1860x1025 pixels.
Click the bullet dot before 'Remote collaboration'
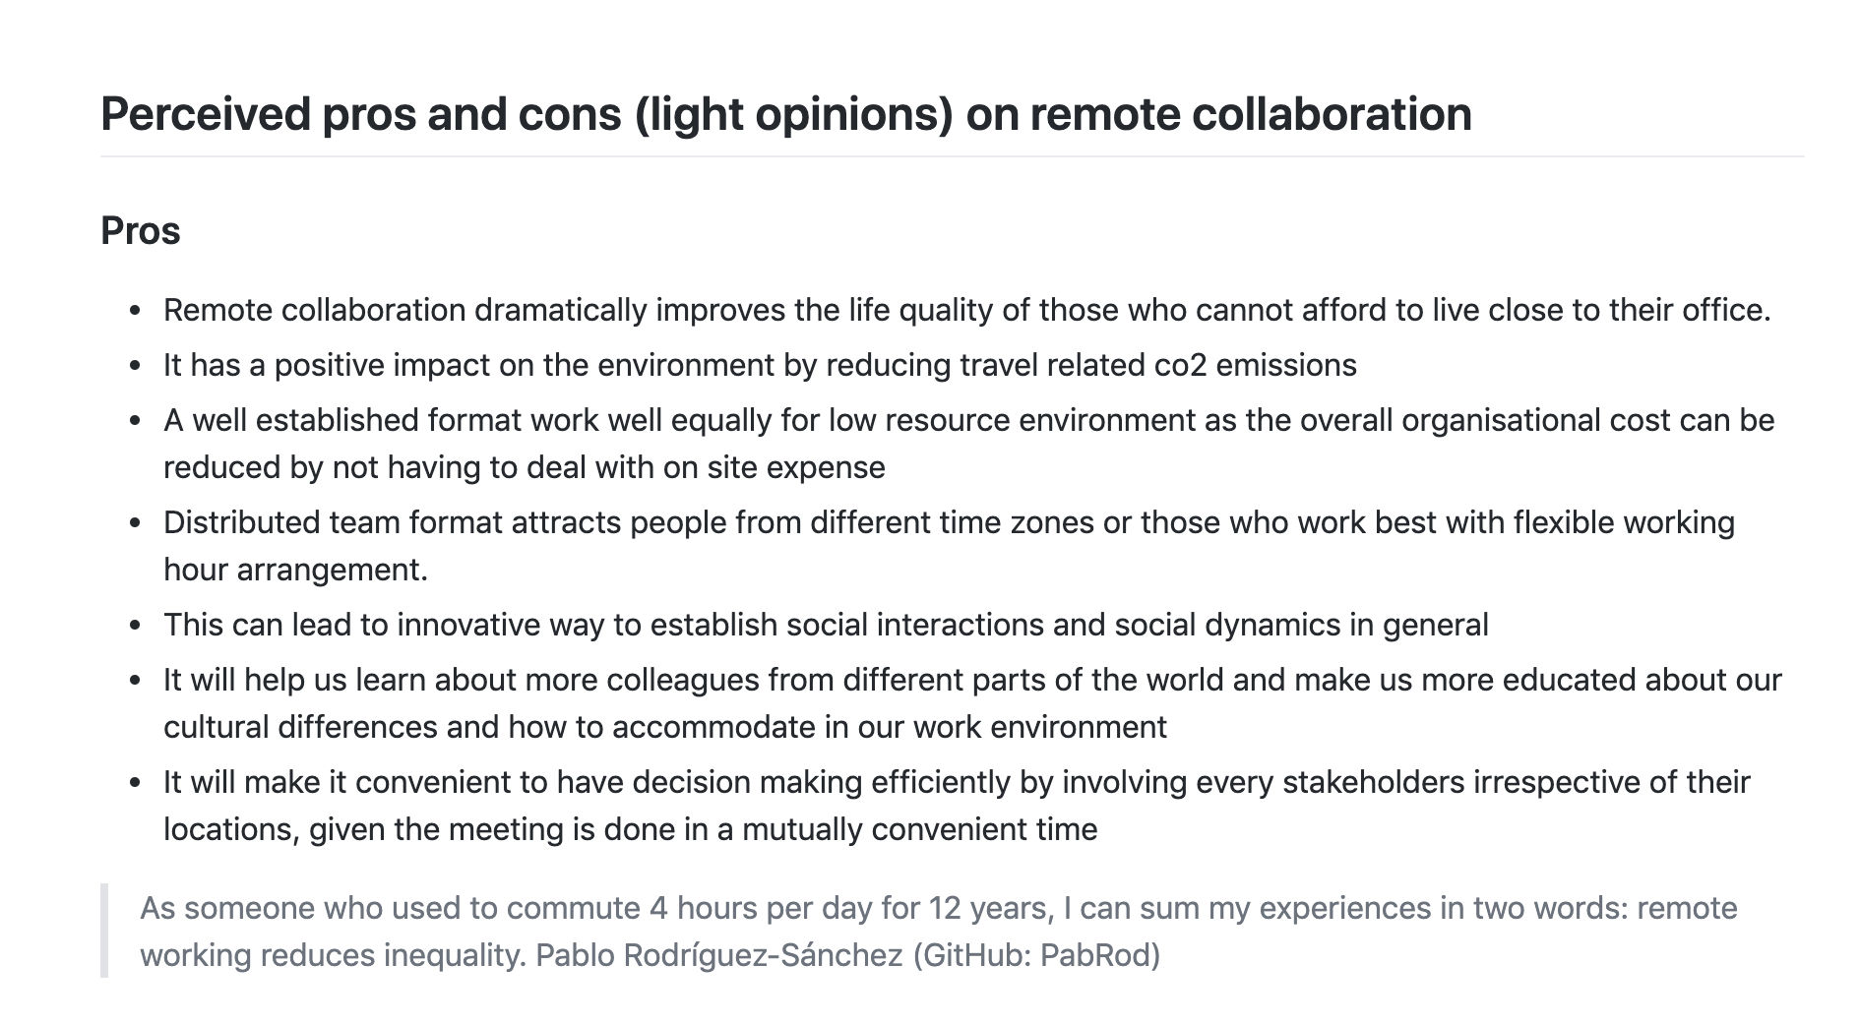coord(136,311)
